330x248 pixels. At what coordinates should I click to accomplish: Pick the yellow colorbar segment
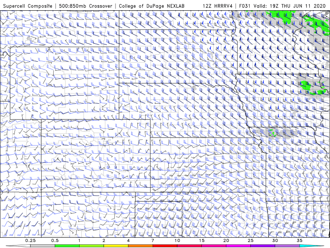pos(116,246)
